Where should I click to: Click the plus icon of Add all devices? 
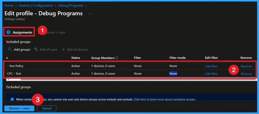click(x=63, y=49)
